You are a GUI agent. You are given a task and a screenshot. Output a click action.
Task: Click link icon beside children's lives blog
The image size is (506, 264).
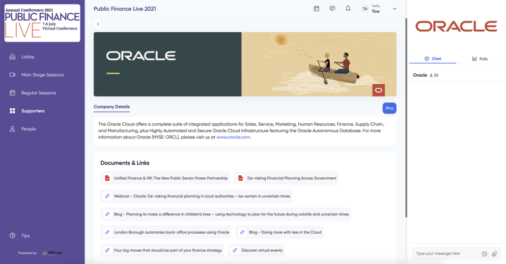click(x=107, y=214)
